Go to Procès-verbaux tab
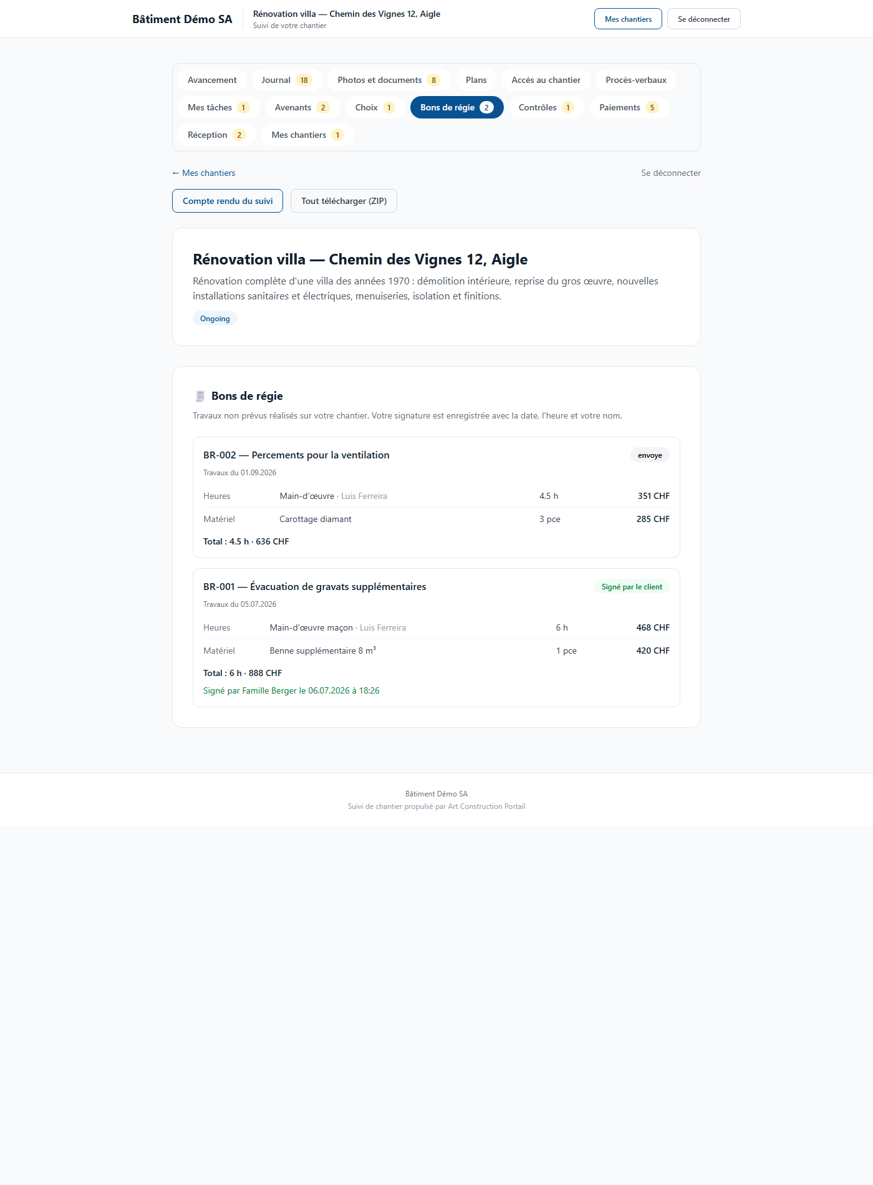 [636, 80]
